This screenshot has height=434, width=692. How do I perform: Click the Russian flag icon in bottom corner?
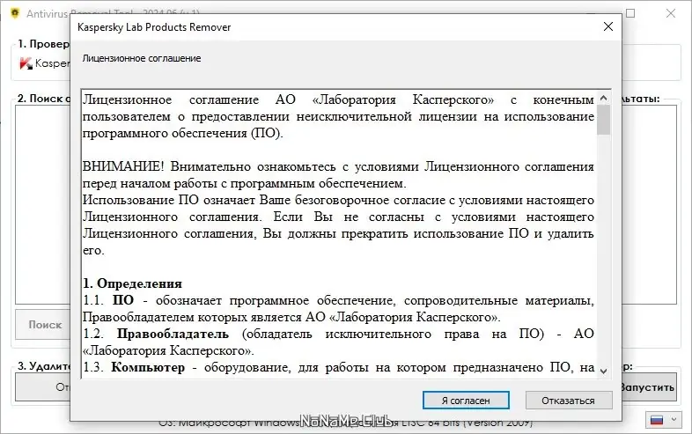(x=657, y=420)
